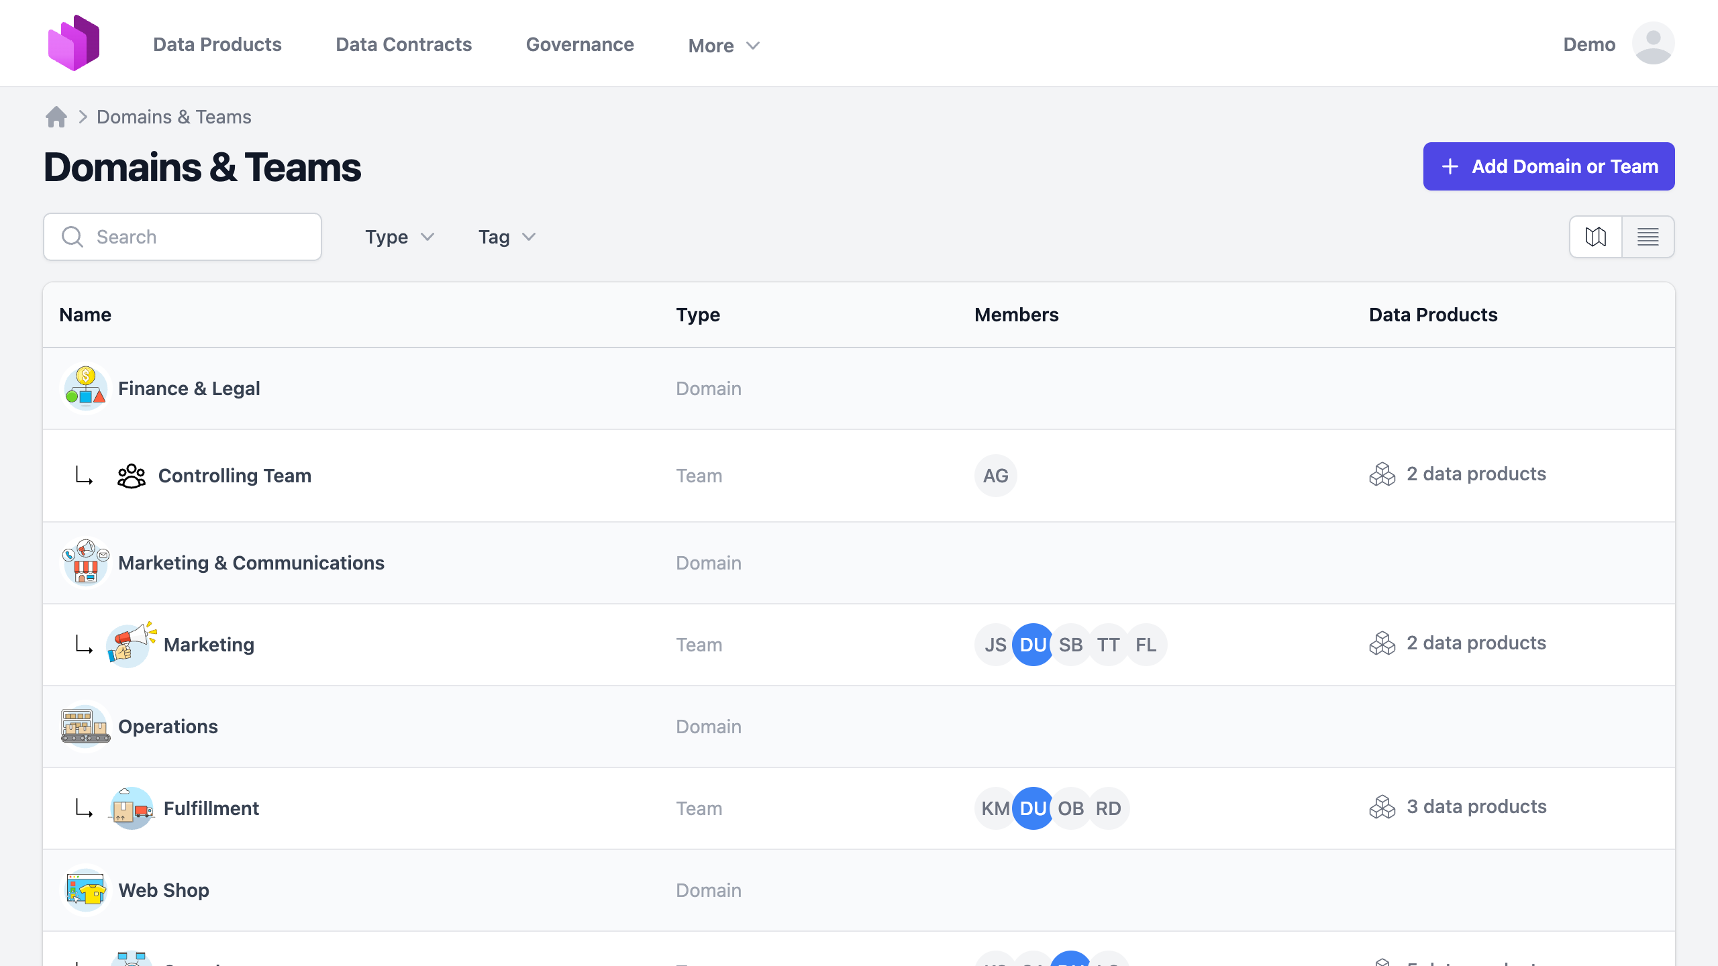
Task: Click the Web Shop domain icon
Action: [85, 890]
